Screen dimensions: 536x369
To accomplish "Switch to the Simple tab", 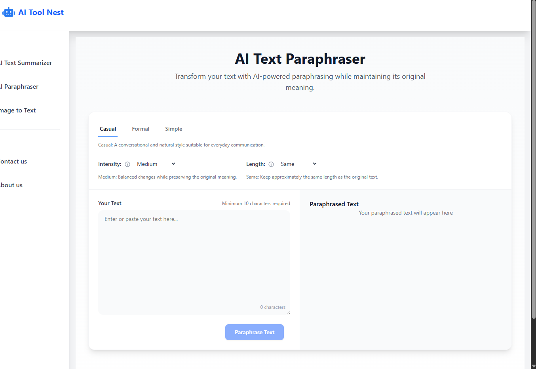I will tap(173, 129).
